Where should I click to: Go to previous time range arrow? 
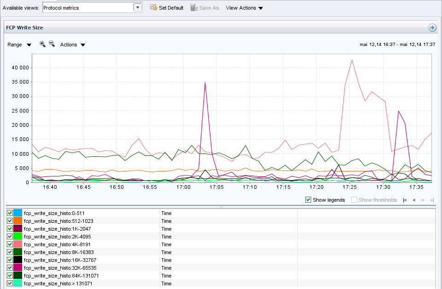point(414,200)
